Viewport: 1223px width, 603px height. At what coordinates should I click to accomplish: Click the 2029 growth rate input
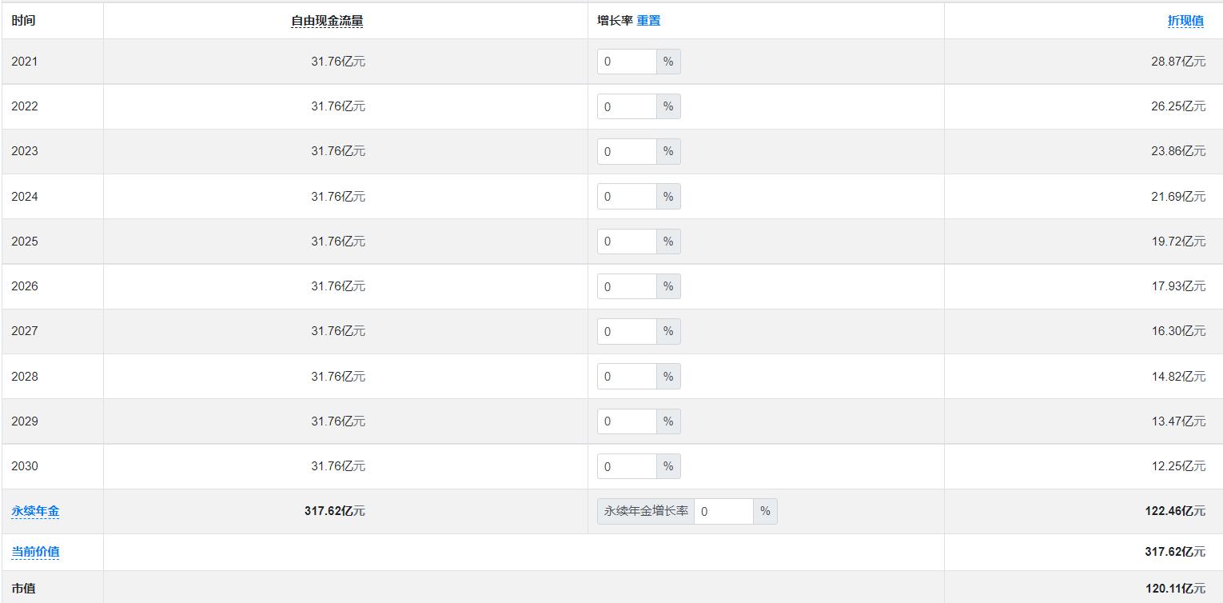(x=627, y=421)
